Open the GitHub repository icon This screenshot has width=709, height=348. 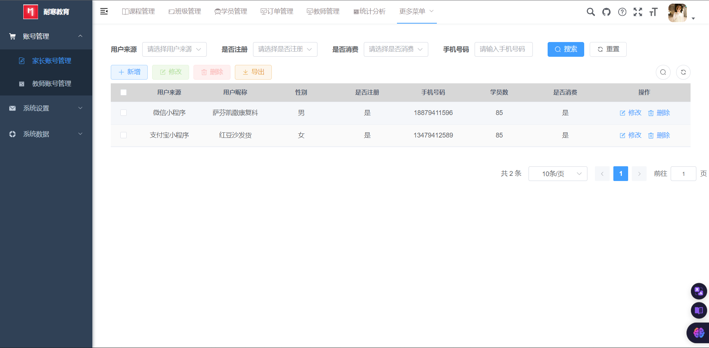[606, 12]
